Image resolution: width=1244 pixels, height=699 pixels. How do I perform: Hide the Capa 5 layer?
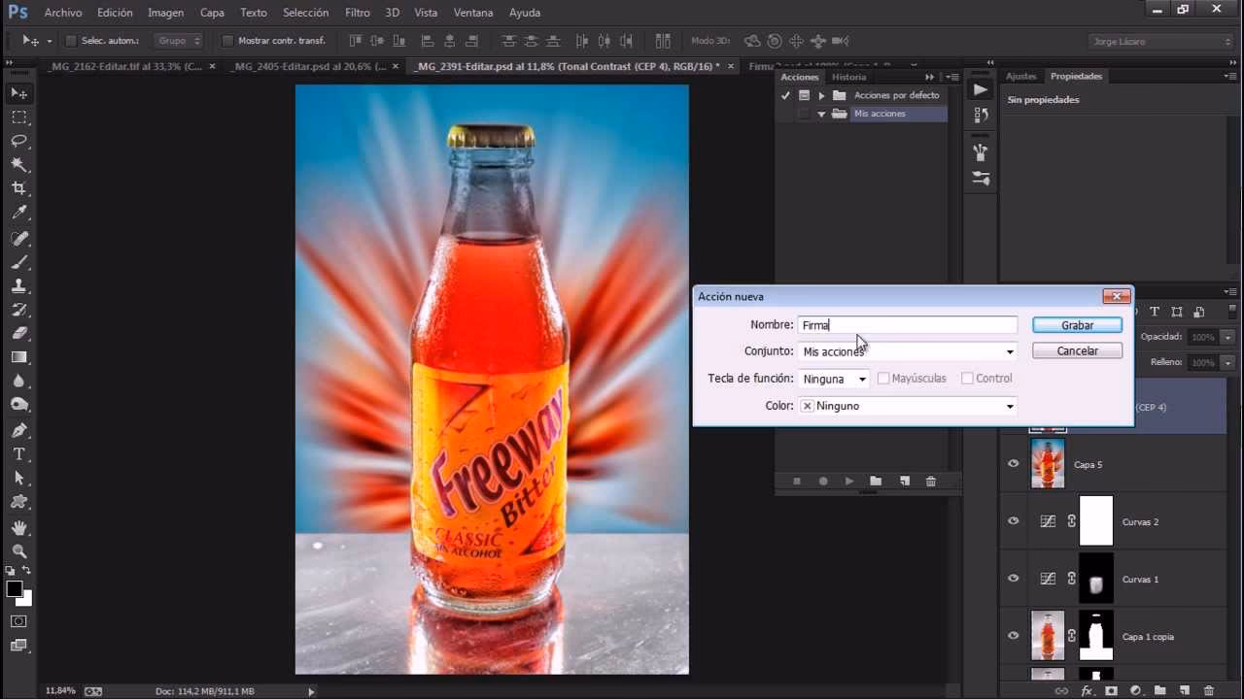1013,464
